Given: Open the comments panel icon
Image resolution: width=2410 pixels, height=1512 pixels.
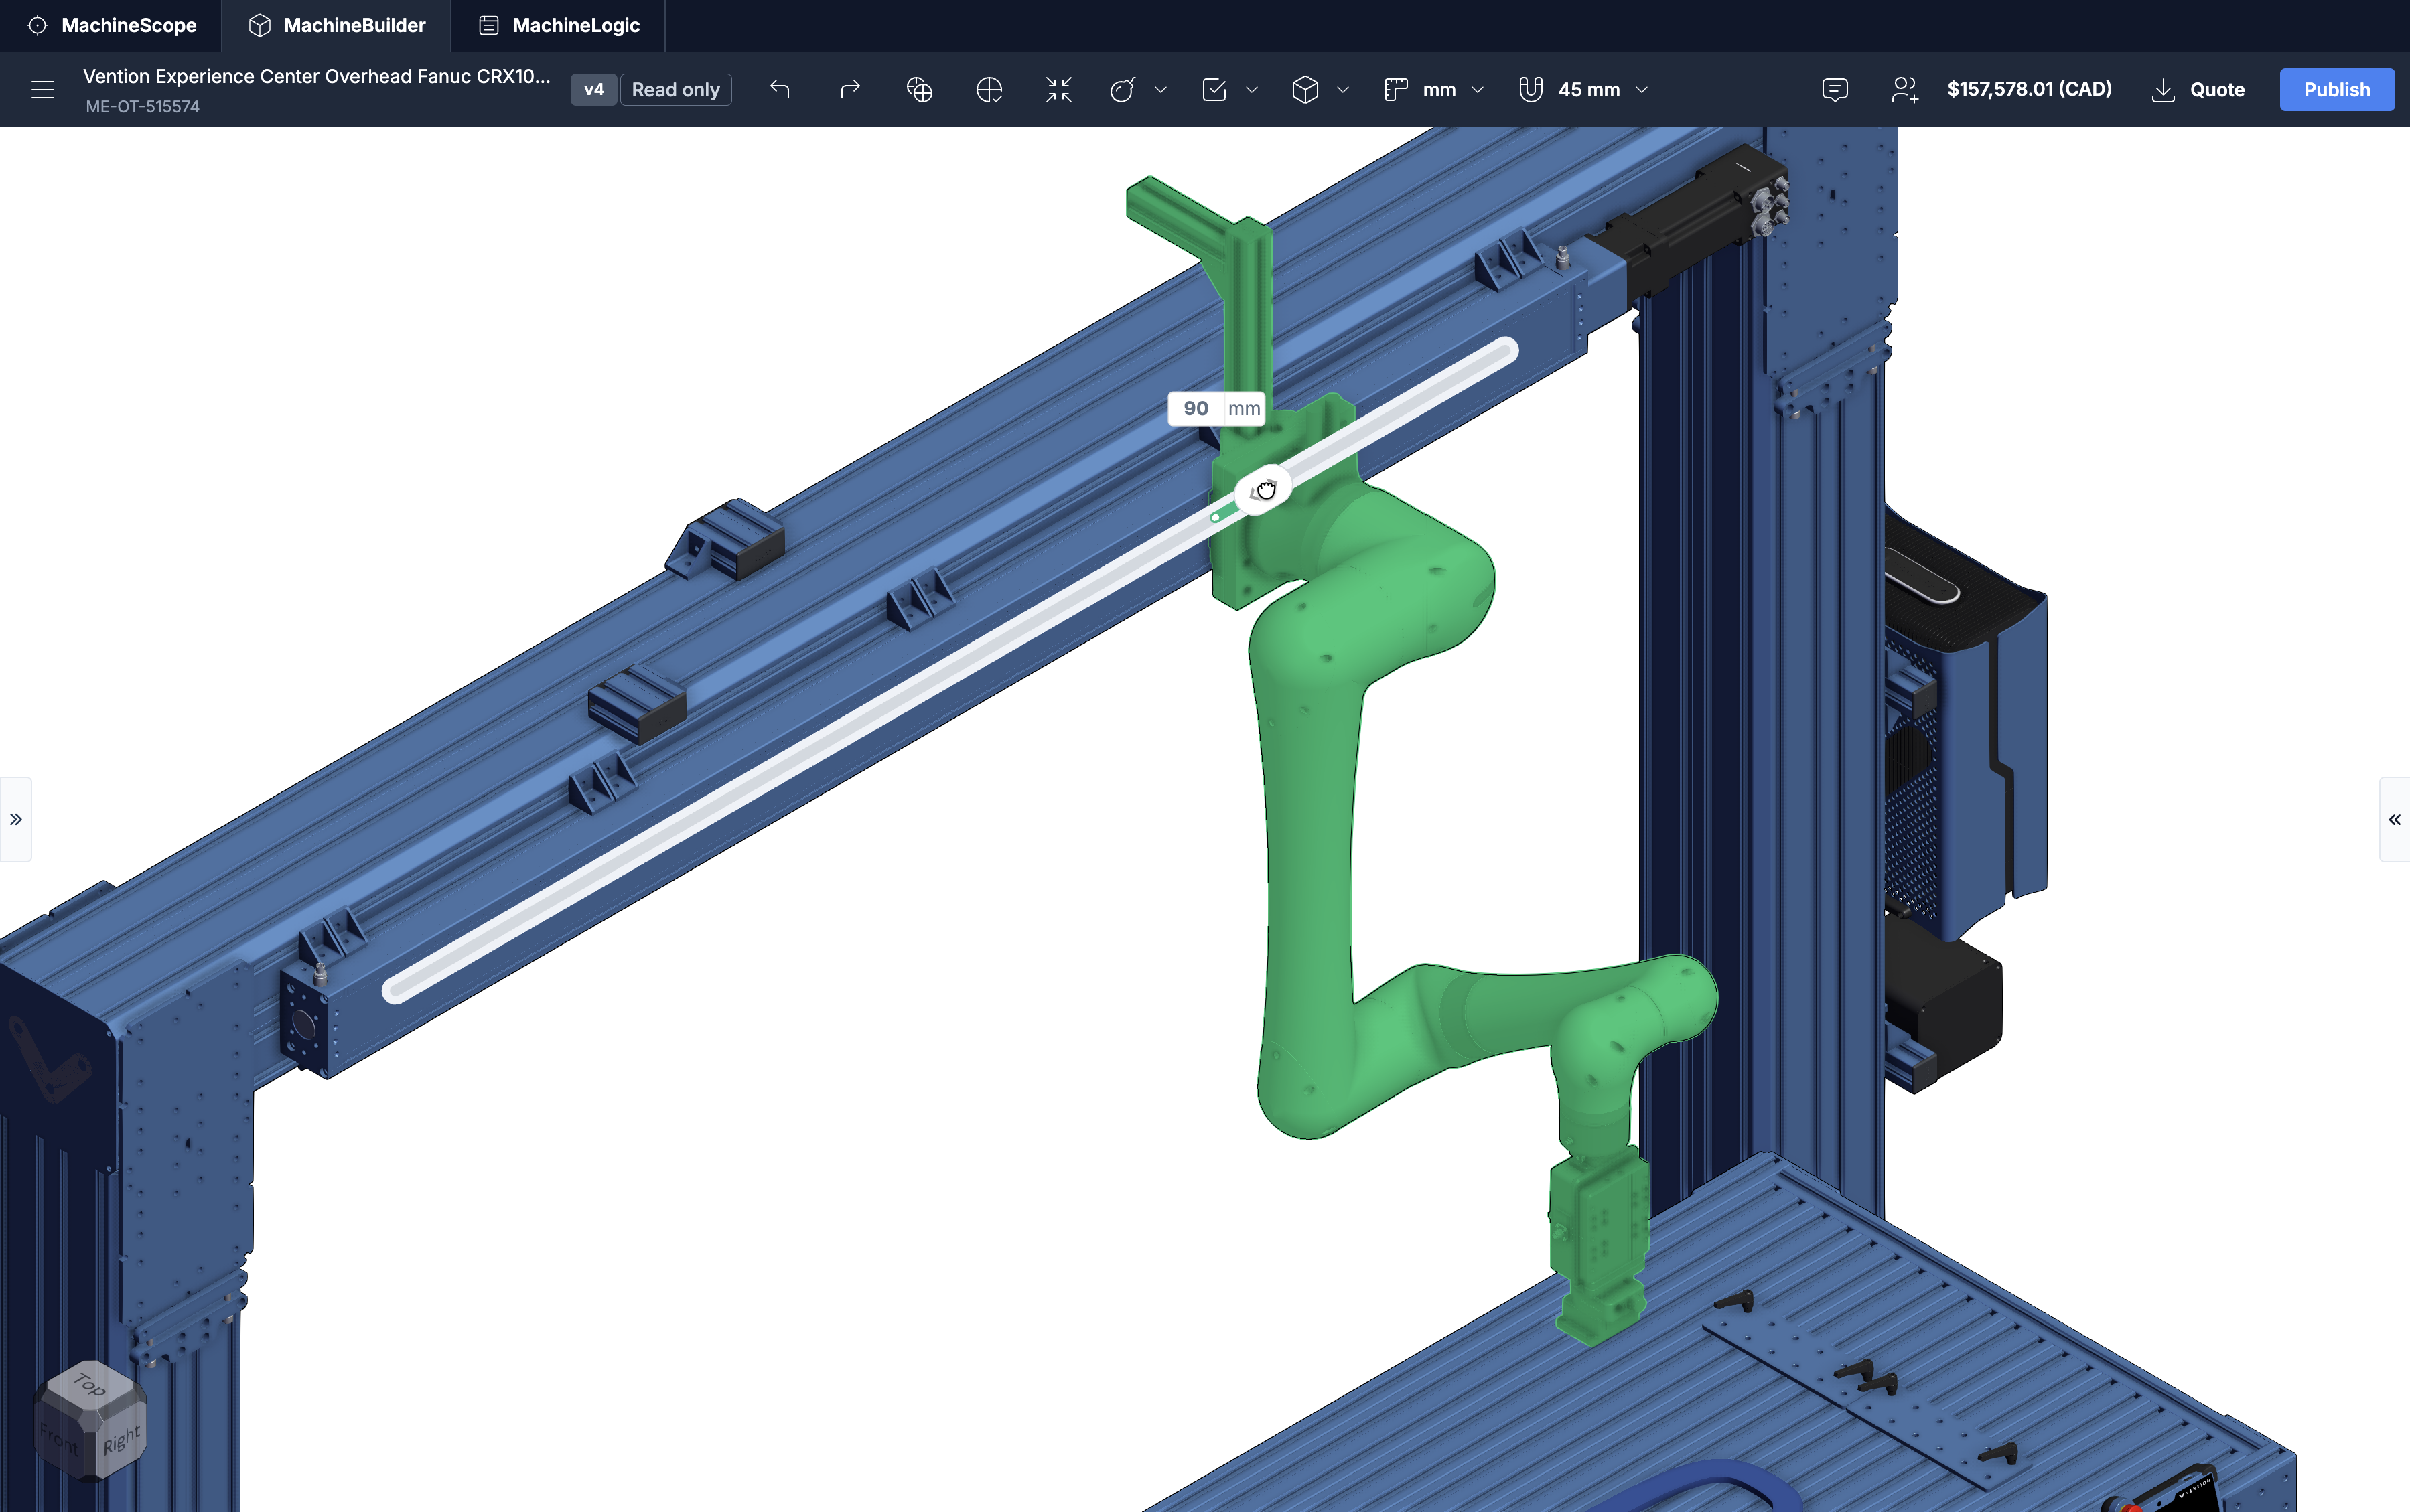Looking at the screenshot, I should pos(1835,90).
